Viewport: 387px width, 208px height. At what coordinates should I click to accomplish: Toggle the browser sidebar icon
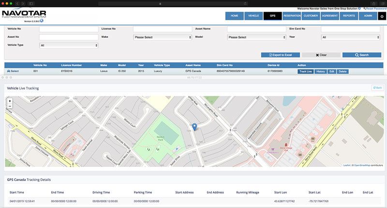[31, 3]
